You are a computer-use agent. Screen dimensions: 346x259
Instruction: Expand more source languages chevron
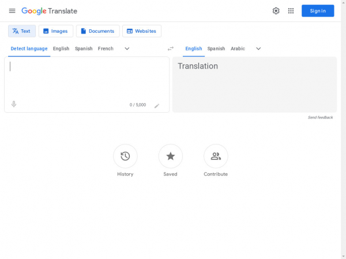tap(127, 49)
